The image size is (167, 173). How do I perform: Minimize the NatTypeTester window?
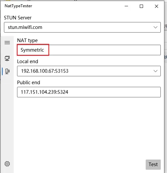click(x=126, y=6)
